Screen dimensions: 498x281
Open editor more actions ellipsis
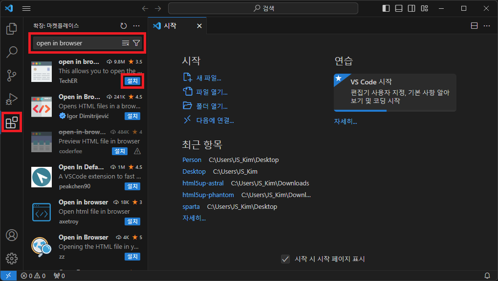487,26
